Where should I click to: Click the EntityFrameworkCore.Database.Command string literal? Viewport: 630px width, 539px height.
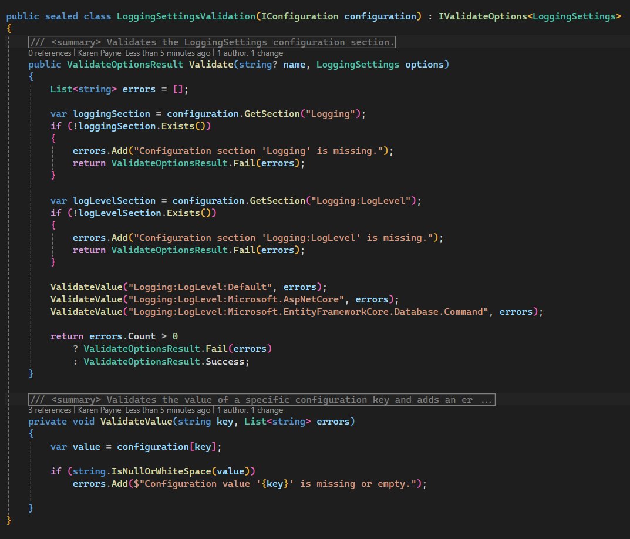click(x=308, y=312)
